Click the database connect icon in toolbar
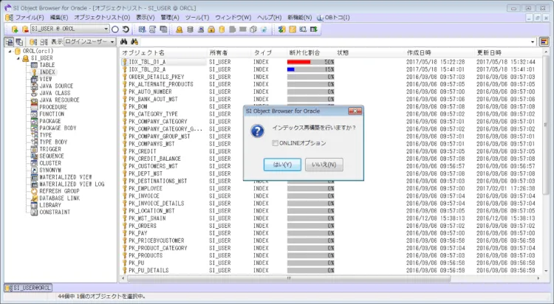554x304 pixels. click(x=15, y=30)
